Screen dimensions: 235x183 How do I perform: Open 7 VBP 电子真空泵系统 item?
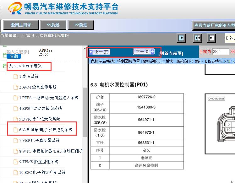(x=39, y=141)
